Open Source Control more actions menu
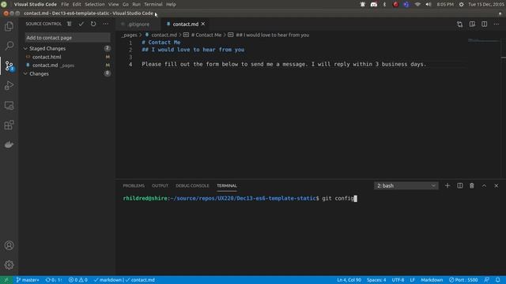The image size is (506, 284). click(105, 24)
